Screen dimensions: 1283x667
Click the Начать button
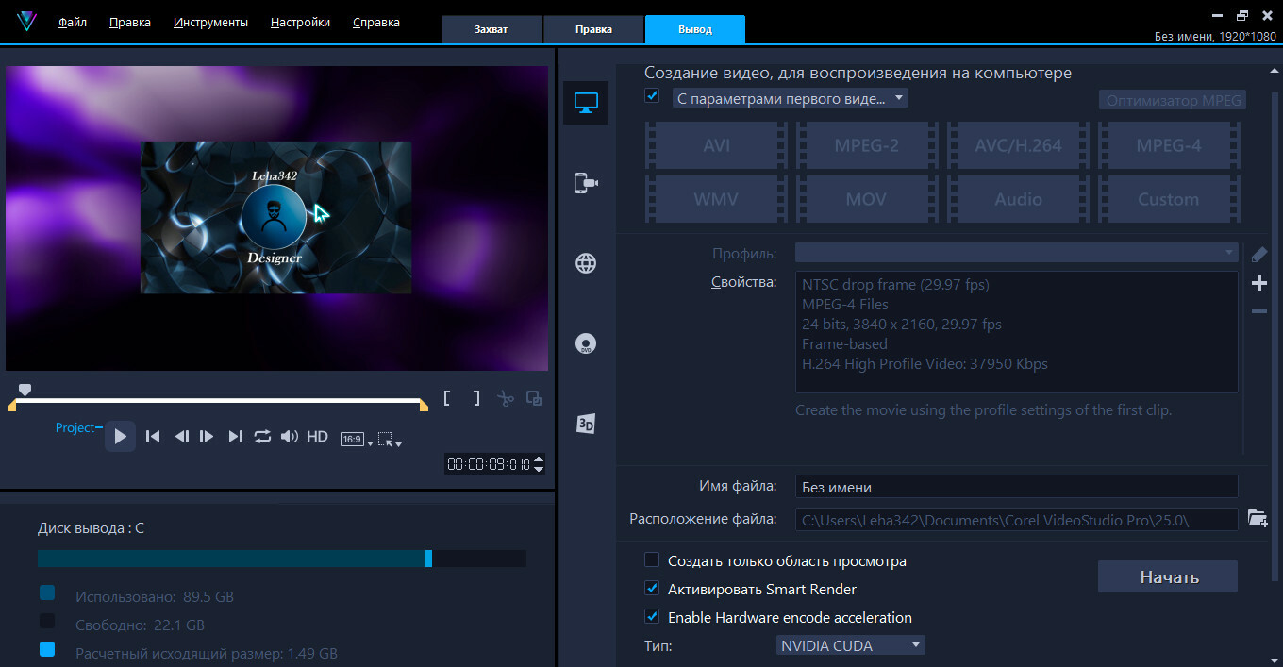1167,576
